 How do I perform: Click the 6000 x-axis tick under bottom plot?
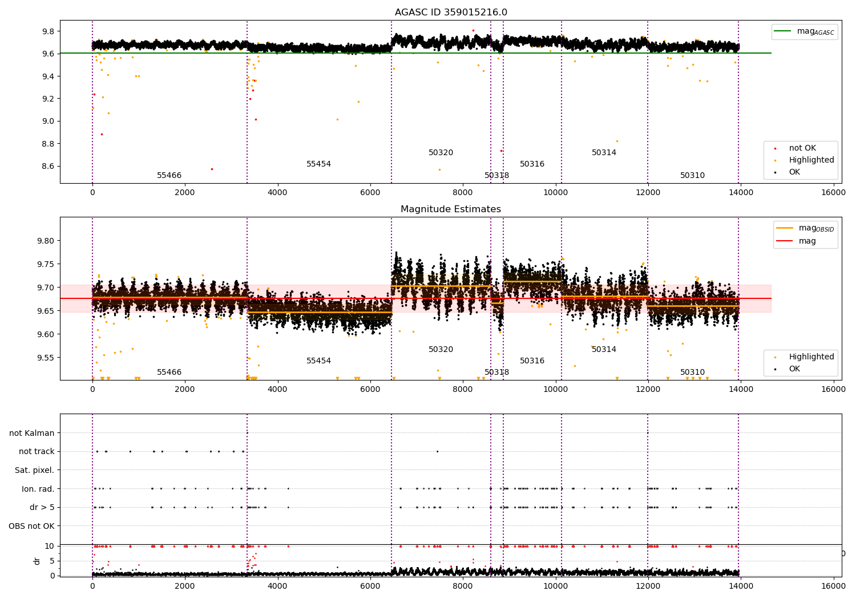pyautogui.click(x=370, y=586)
